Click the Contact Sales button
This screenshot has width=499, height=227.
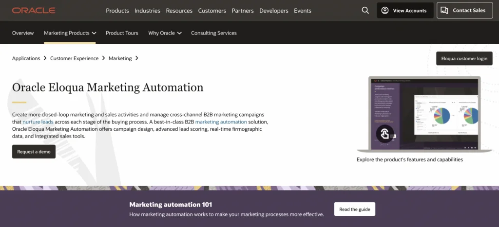pyautogui.click(x=464, y=11)
